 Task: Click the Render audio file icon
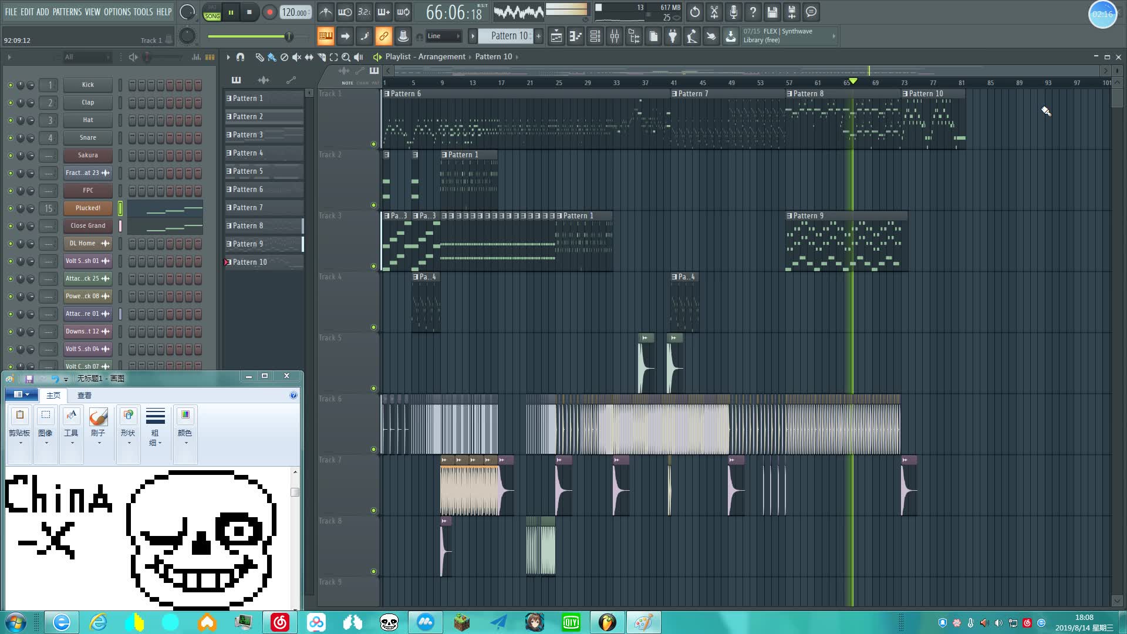pyautogui.click(x=791, y=12)
